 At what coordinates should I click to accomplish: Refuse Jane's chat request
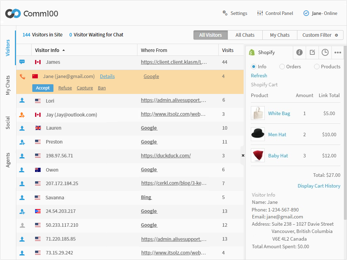pos(65,88)
